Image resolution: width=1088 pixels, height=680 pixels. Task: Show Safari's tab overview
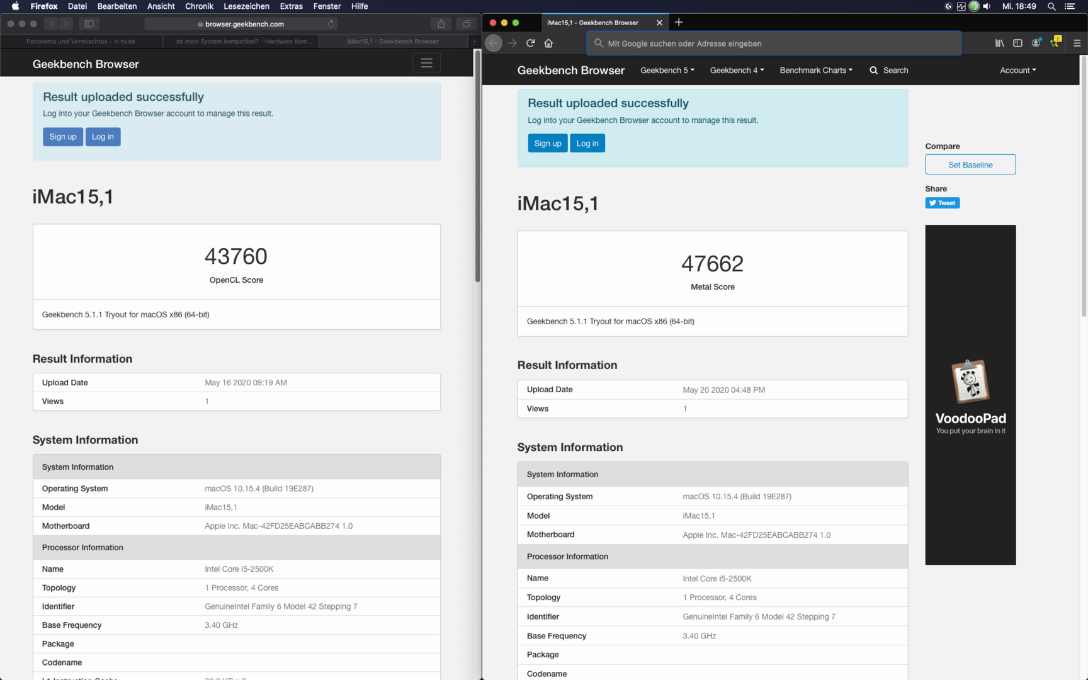point(467,24)
